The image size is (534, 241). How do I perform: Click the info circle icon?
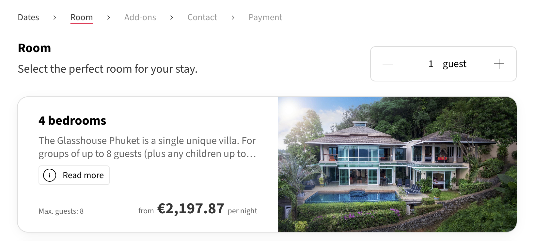pyautogui.click(x=50, y=175)
